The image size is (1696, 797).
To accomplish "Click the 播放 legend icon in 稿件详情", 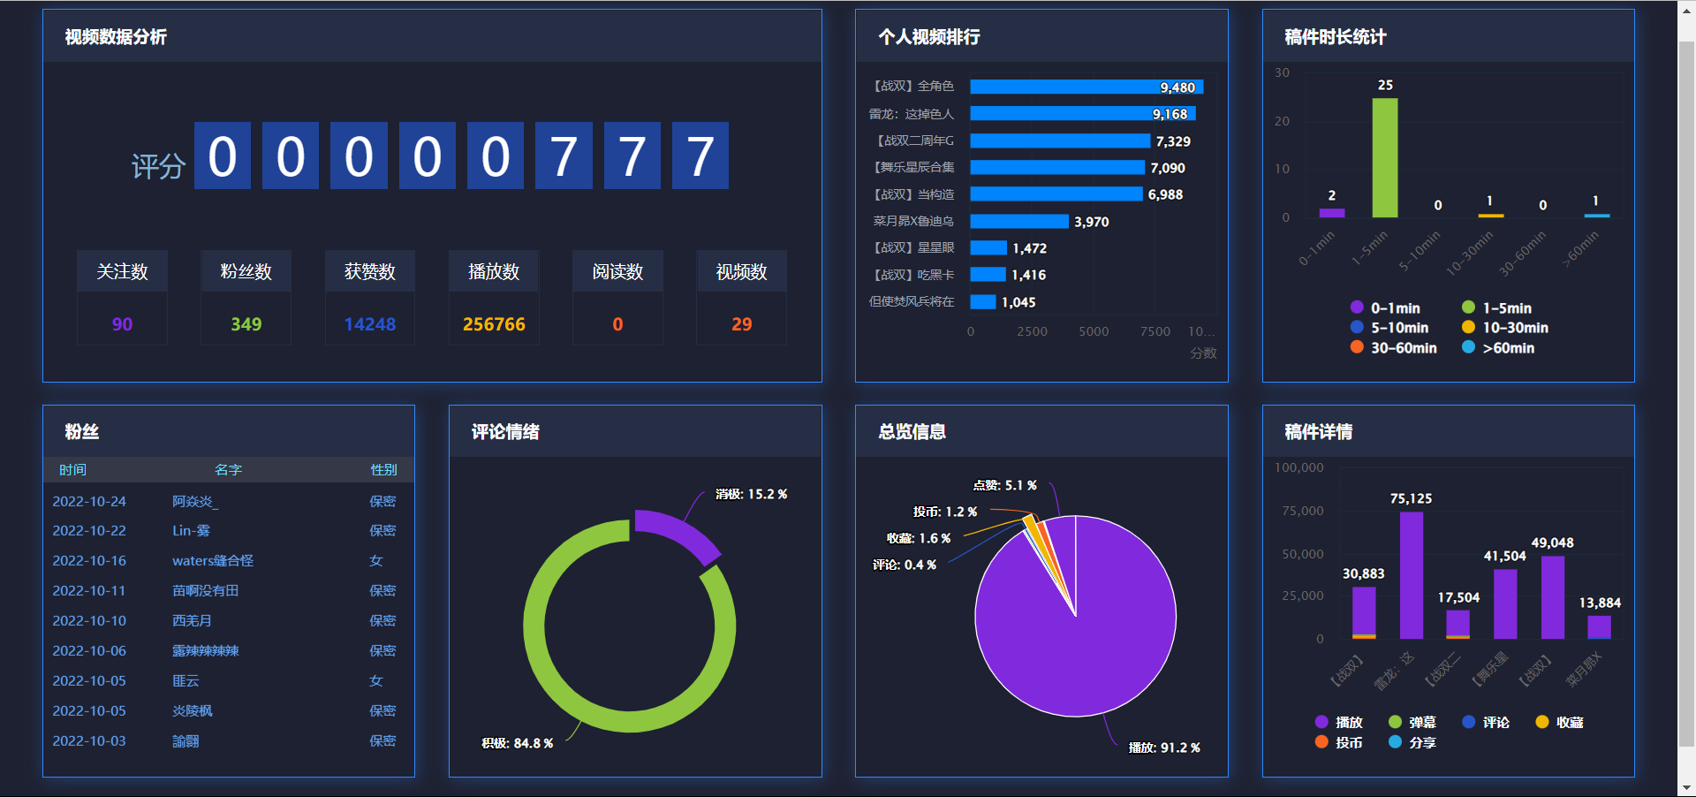I will tap(1321, 722).
